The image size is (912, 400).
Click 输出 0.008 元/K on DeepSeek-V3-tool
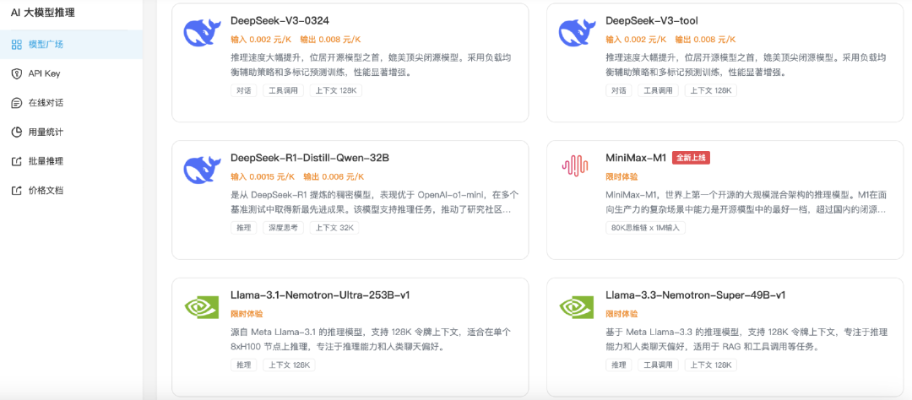[705, 40]
